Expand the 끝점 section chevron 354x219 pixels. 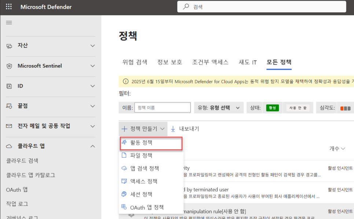[x=93, y=106]
